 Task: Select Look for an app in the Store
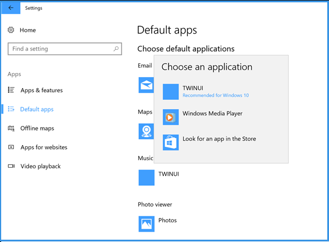221,143
